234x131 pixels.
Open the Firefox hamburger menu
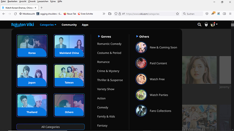click(x=230, y=14)
